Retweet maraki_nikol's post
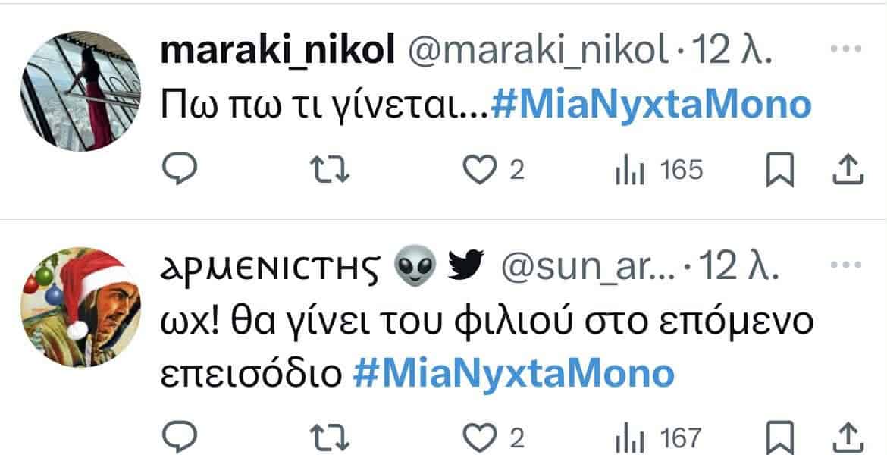Screen dimensions: 887x455 (331, 170)
